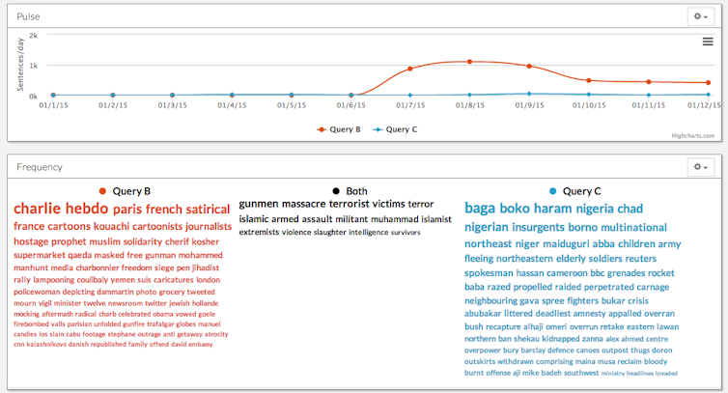
Task: Click the word 'victims' in Both cloud
Action: coord(389,204)
